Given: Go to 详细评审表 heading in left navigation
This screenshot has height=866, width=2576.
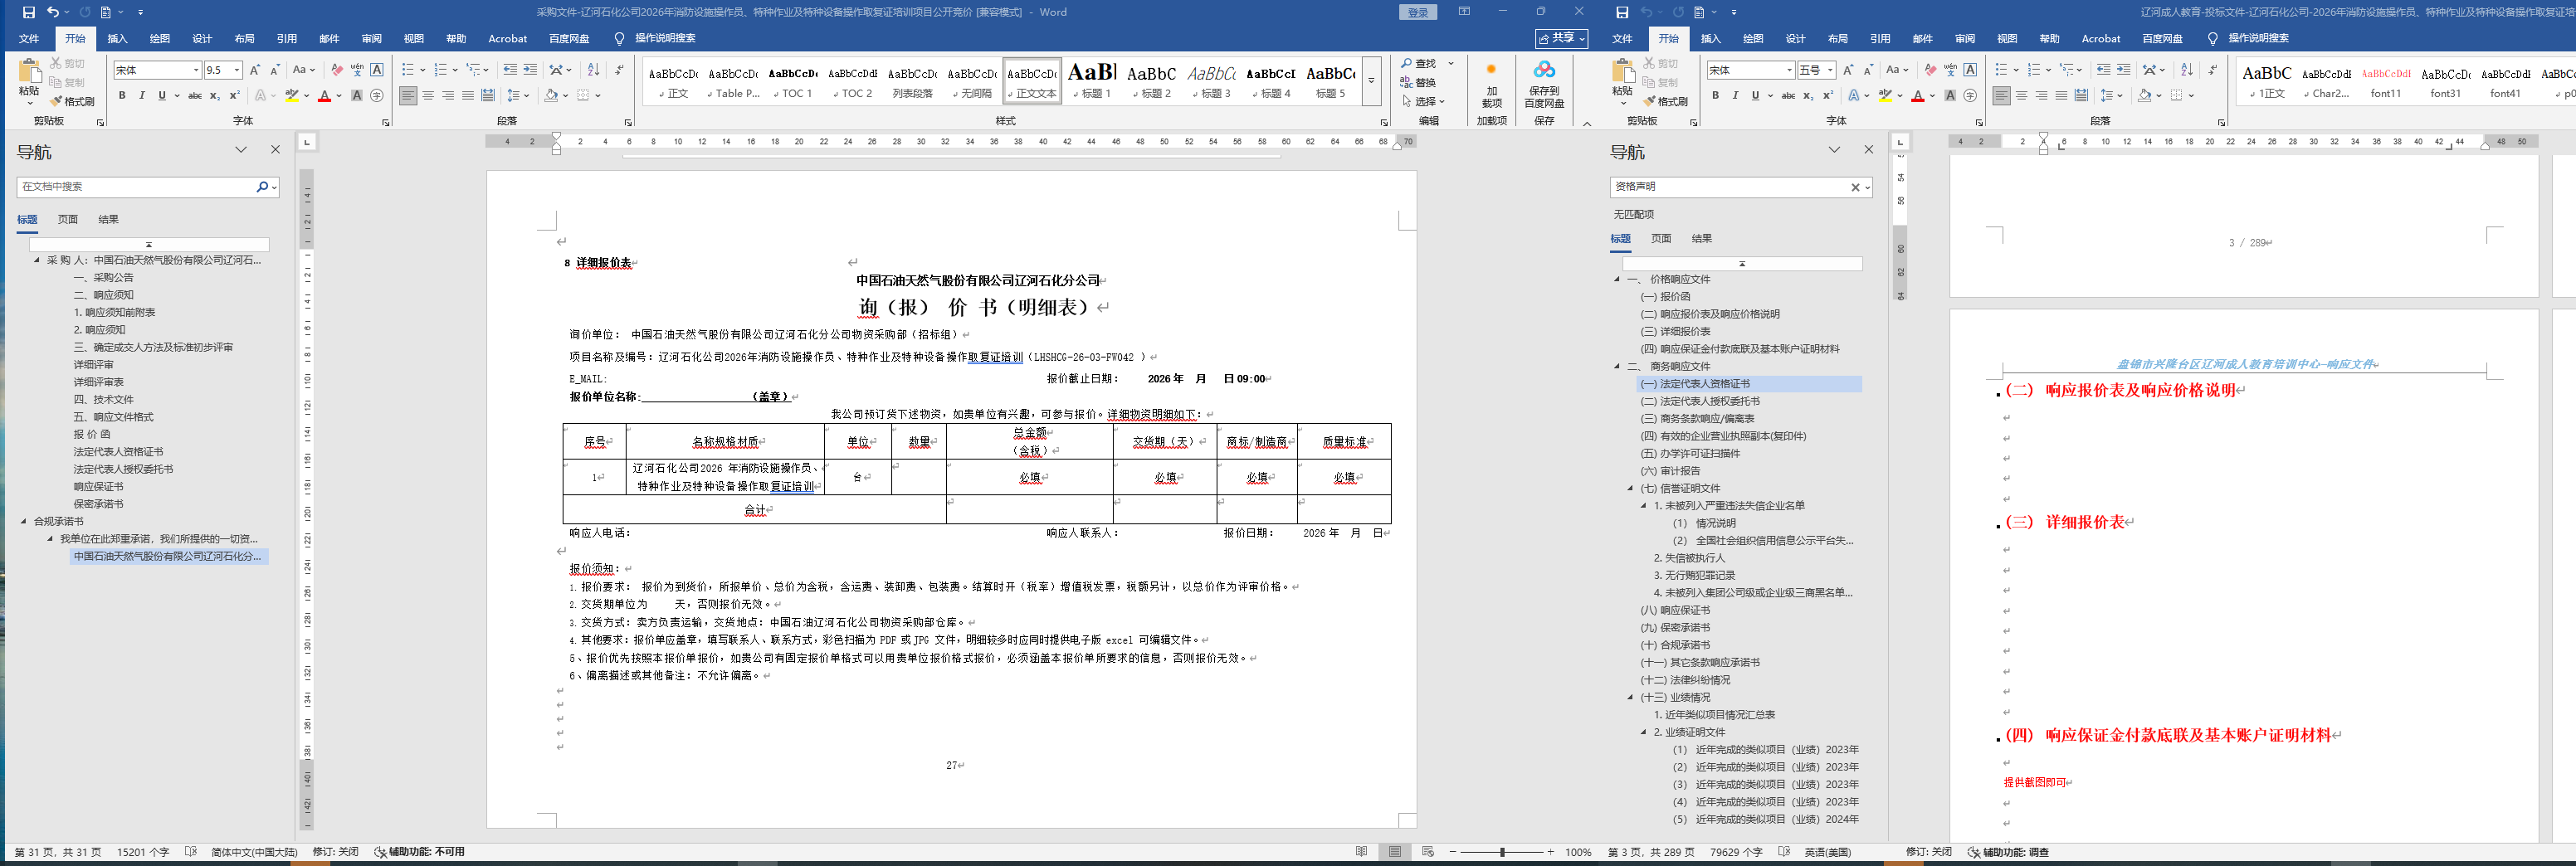Looking at the screenshot, I should pos(99,382).
